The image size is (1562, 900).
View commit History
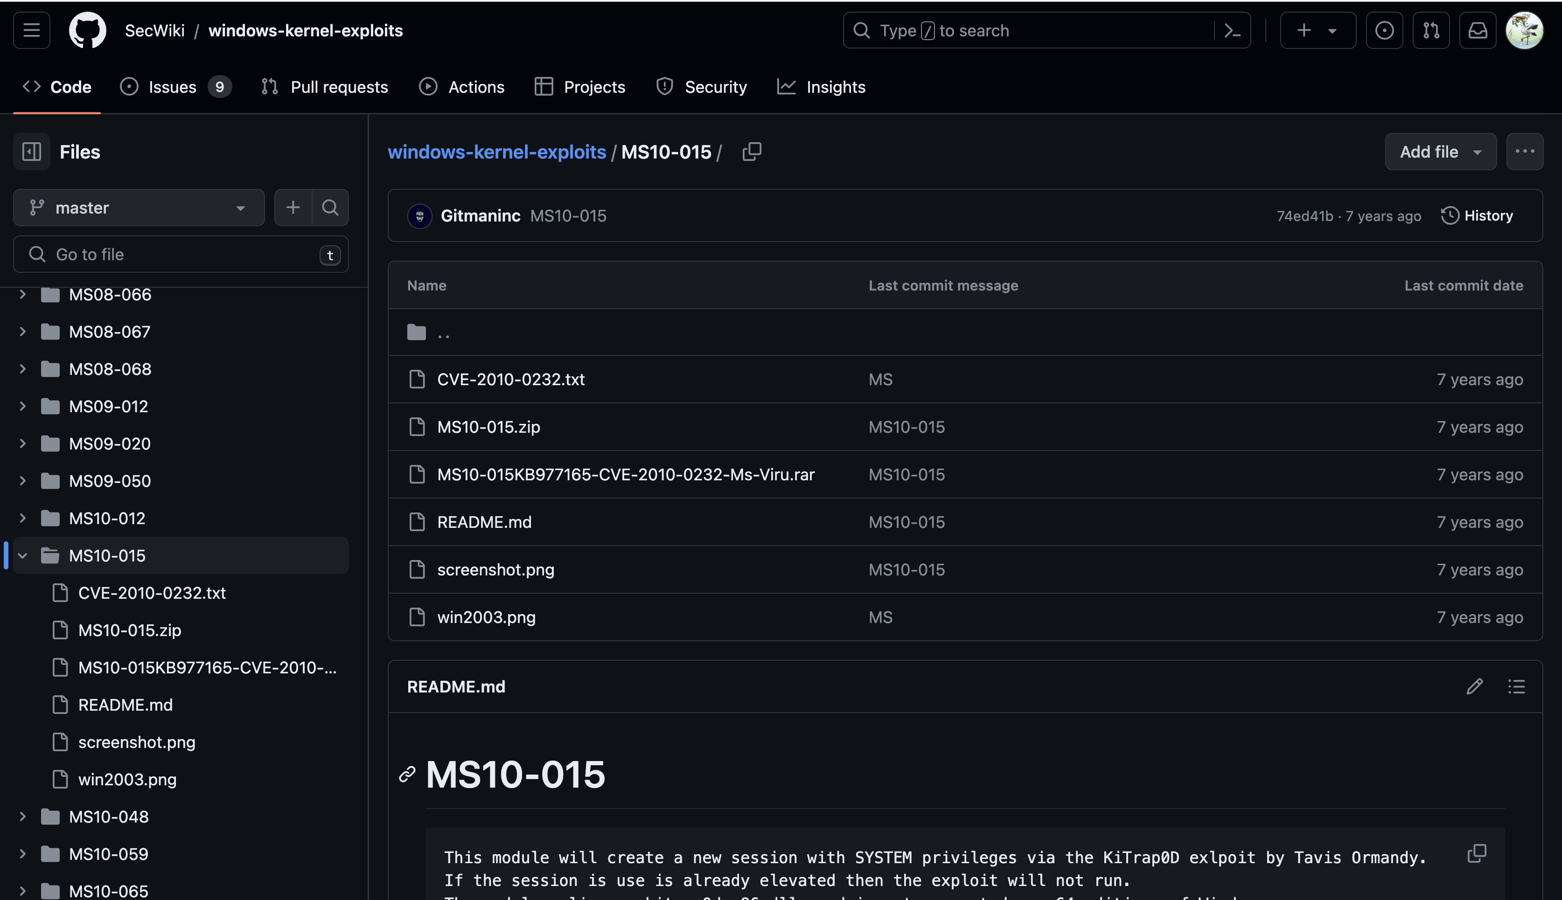pyautogui.click(x=1477, y=216)
